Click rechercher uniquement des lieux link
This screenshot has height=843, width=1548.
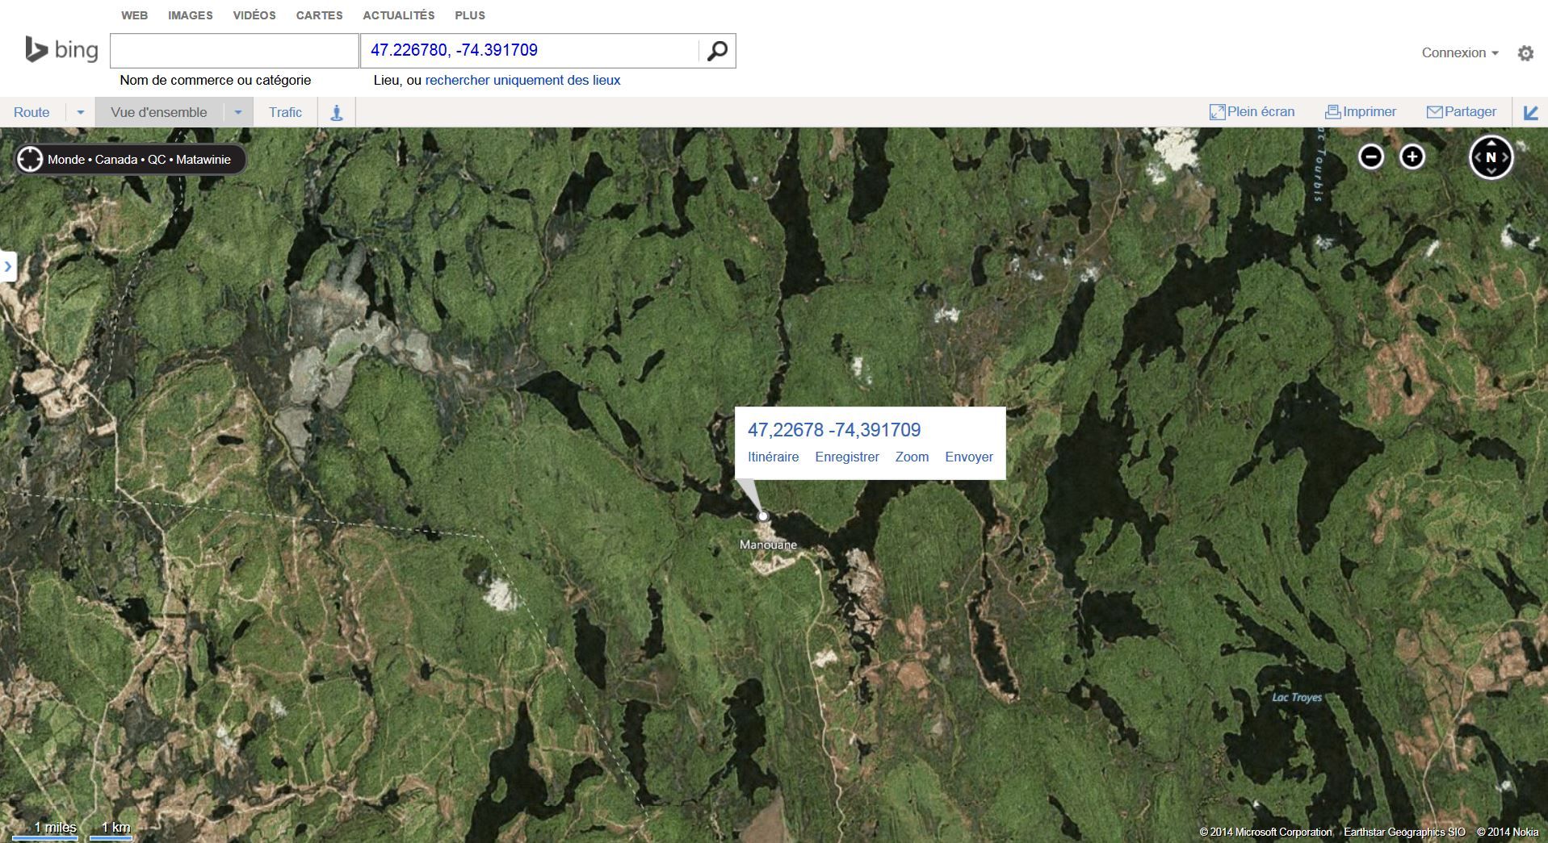pyautogui.click(x=522, y=81)
